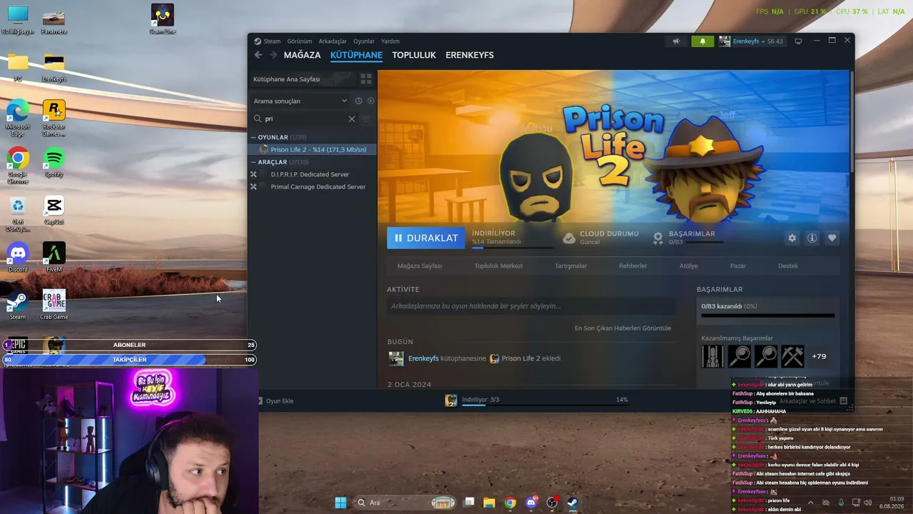Image resolution: width=913 pixels, height=514 pixels.
Task: Open CapCut desktop shortcut
Action: pos(54,210)
